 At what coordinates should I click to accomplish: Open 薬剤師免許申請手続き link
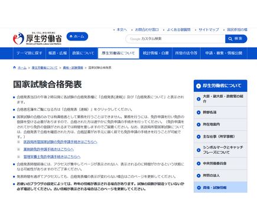pyautogui.click(x=48, y=149)
